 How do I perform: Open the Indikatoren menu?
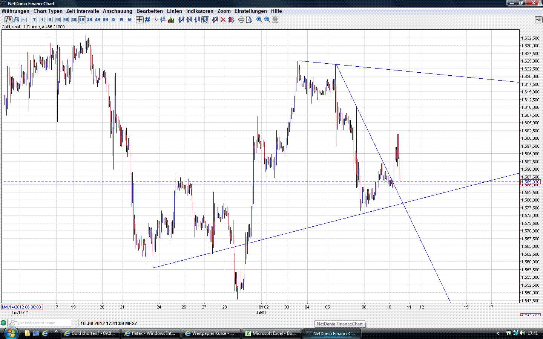click(199, 11)
